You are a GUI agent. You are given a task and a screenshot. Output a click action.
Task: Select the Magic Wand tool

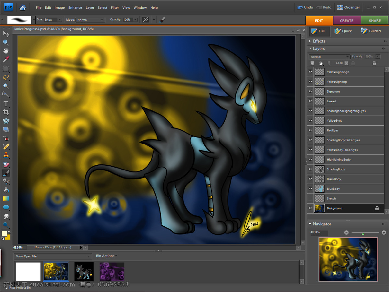tap(6, 86)
